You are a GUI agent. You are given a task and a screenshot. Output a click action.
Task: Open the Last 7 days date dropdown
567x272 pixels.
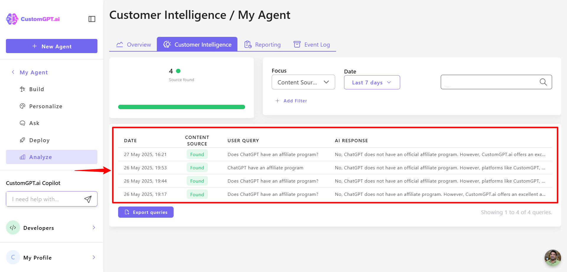pyautogui.click(x=372, y=82)
